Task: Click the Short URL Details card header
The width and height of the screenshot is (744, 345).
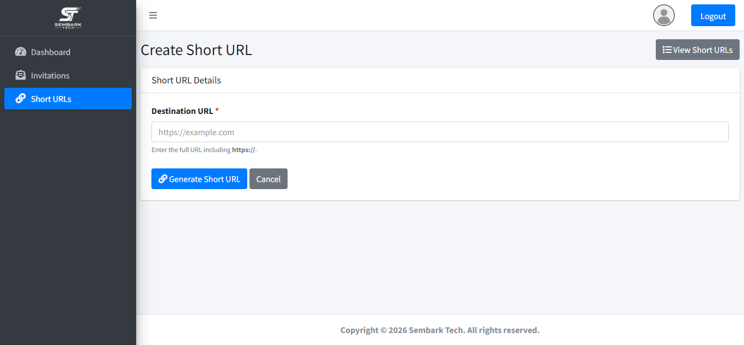Action: click(440, 80)
